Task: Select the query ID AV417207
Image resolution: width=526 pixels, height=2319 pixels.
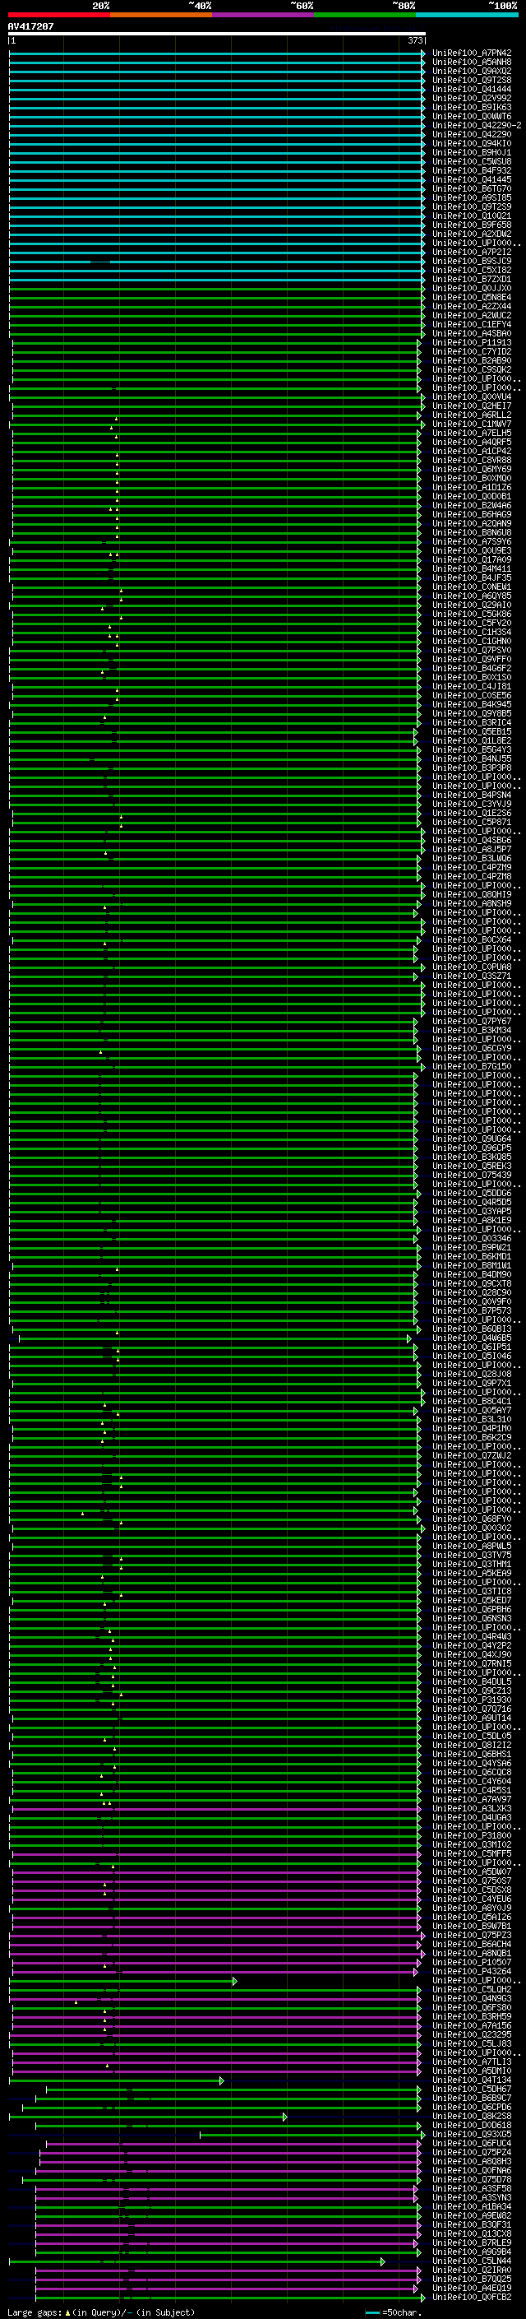Action: [x=30, y=26]
